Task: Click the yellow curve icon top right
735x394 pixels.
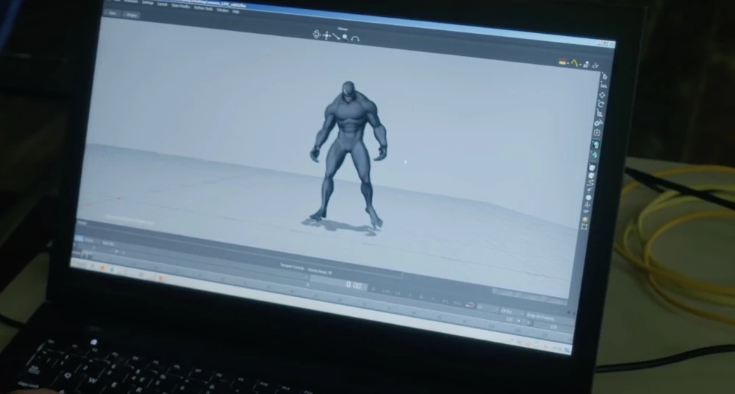Action: (x=576, y=63)
